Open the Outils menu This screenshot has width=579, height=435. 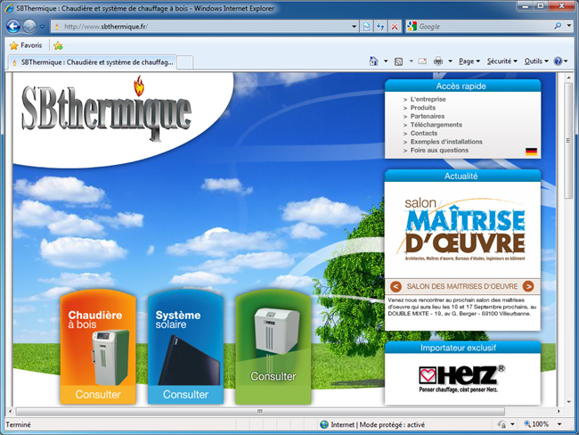tap(536, 62)
